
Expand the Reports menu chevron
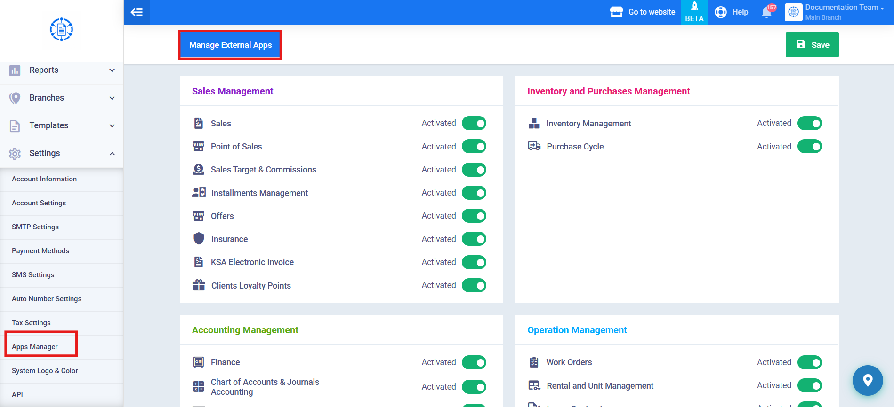tap(112, 70)
